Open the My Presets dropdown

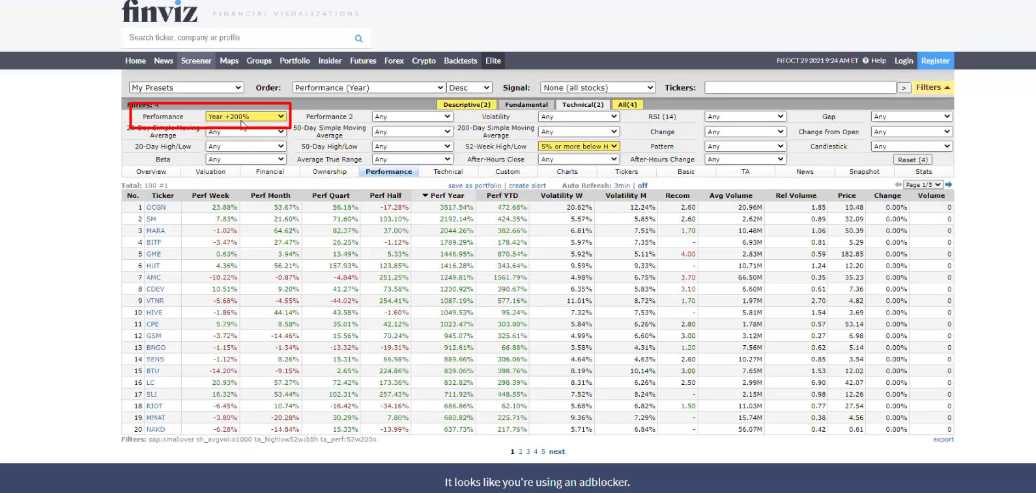(x=186, y=88)
